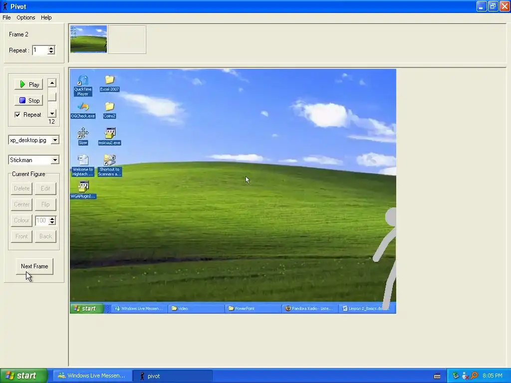This screenshot has height=383, width=511.
Task: Click speed scrollbar down arrow
Action: pos(52,113)
